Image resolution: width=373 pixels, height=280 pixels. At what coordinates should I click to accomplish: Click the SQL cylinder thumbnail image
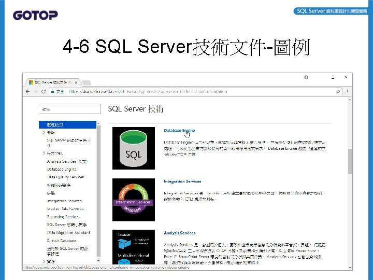pyautogui.click(x=134, y=148)
